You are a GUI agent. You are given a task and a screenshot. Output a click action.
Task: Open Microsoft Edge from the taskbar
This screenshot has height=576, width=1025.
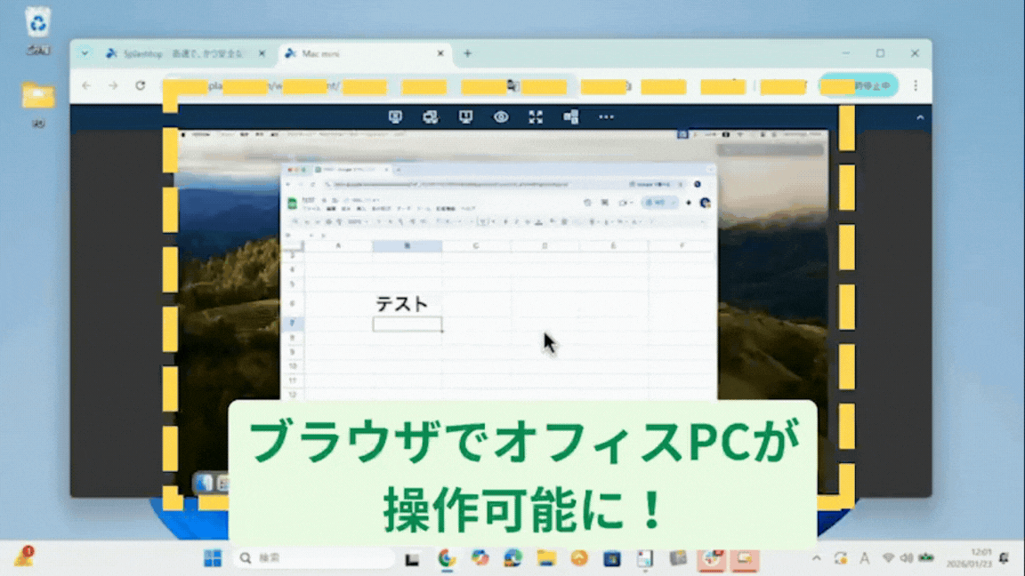tap(512, 560)
